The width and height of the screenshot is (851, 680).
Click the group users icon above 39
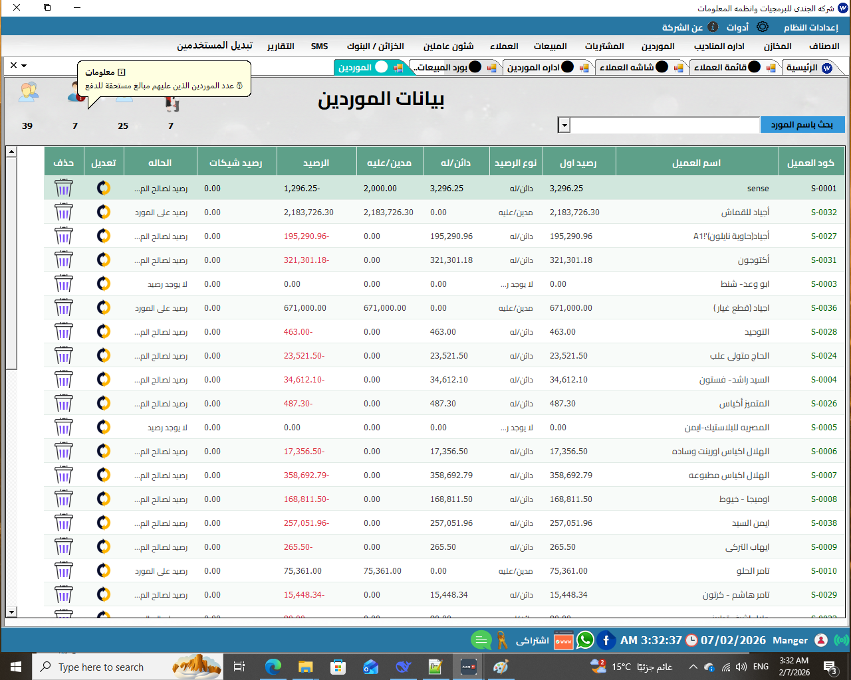28,92
